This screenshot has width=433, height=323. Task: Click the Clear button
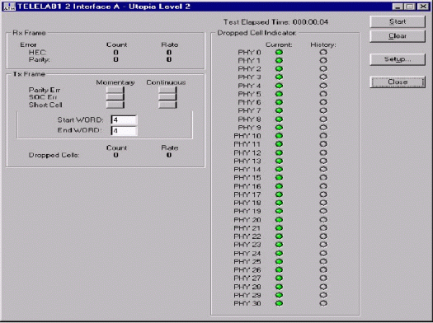398,36
